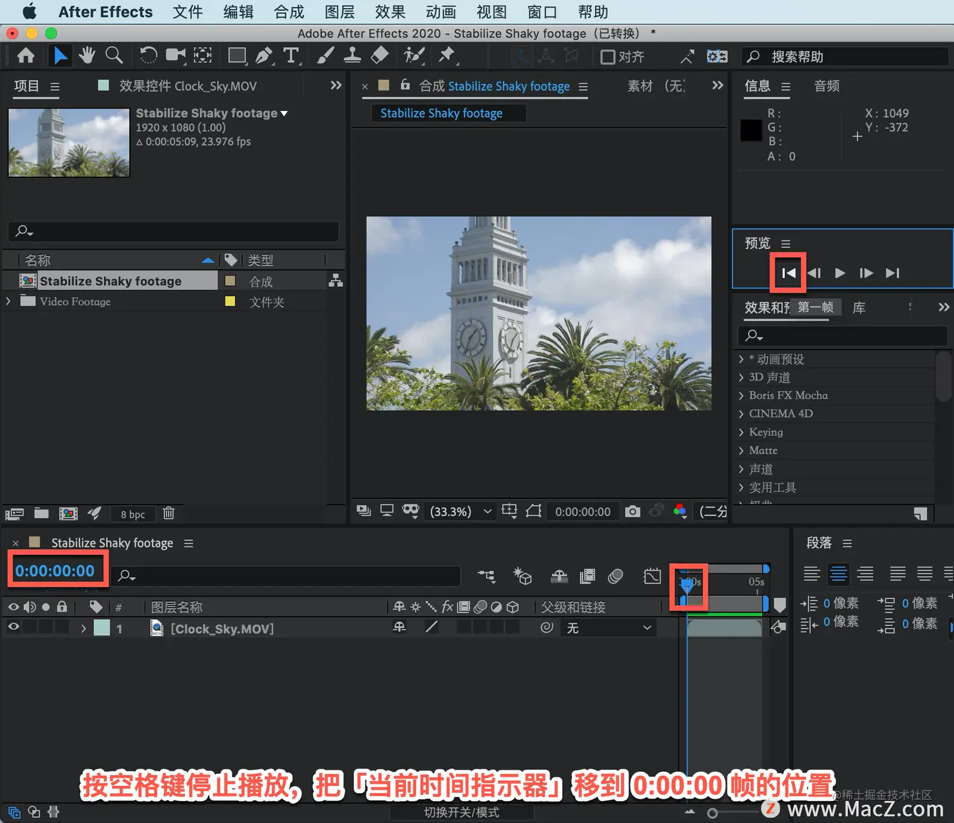
Task: Jump to last frame in preview panel
Action: pyautogui.click(x=892, y=273)
